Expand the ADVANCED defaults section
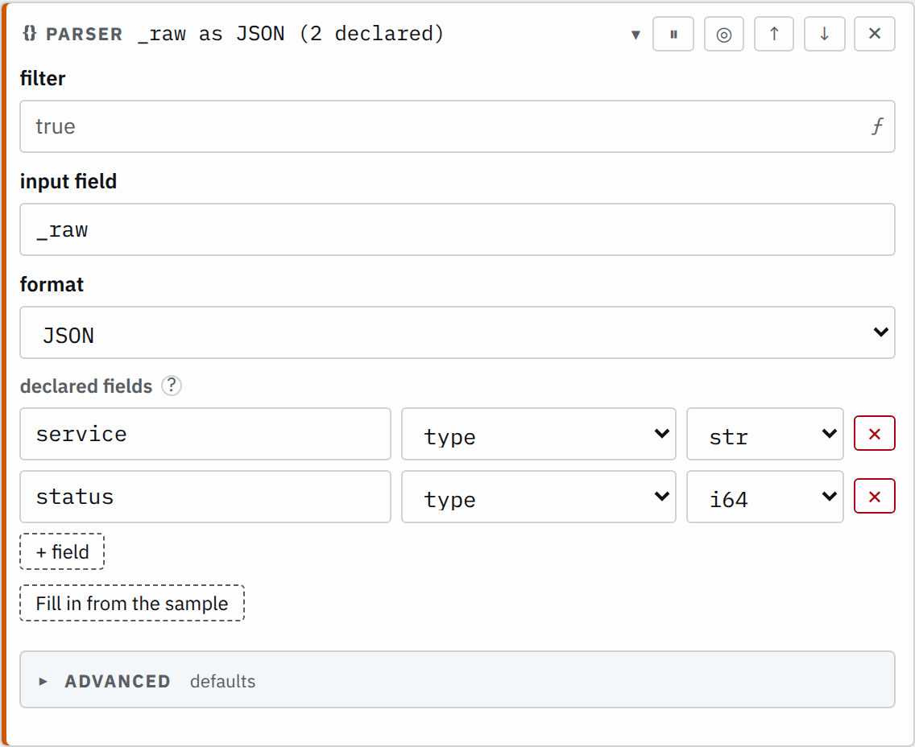Screen dimensions: 915x747 tap(457, 680)
